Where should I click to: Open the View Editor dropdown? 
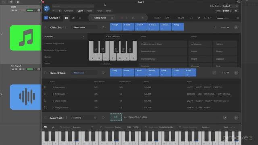[x=227, y=11]
